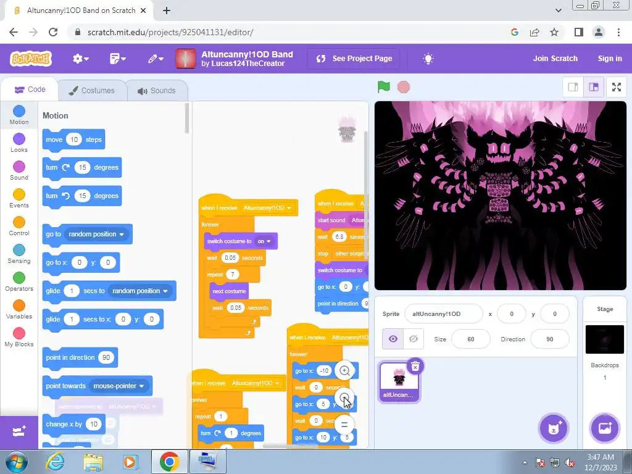Open 'go to random position' dropdown
The image size is (632, 474).
[96, 234]
